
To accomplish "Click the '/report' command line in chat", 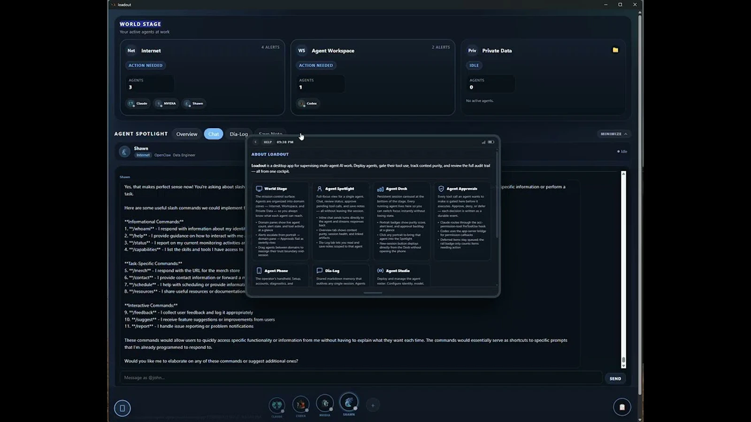I will click(x=189, y=326).
